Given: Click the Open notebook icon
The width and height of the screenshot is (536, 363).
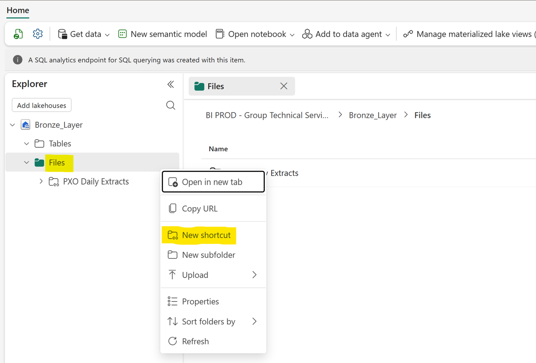Looking at the screenshot, I should click(220, 34).
